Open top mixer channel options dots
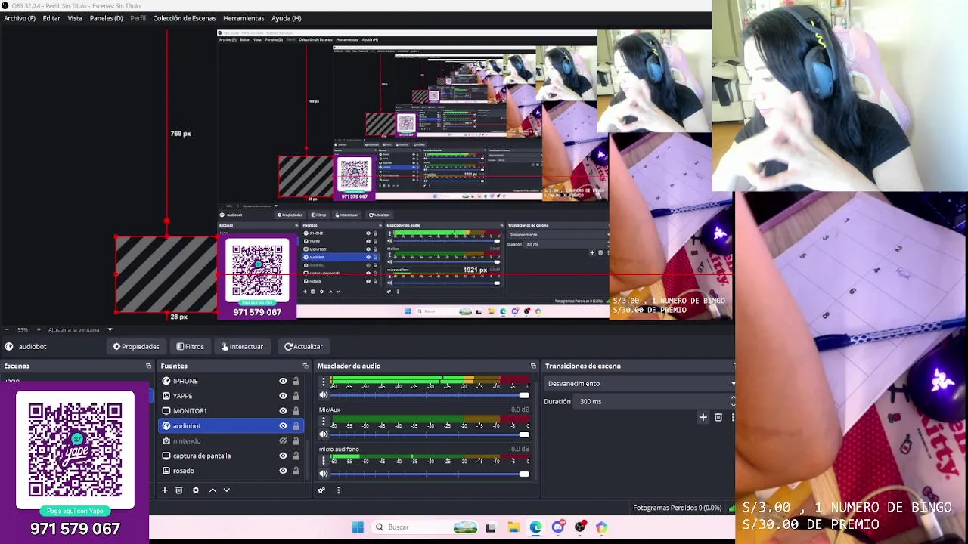Image resolution: width=968 pixels, height=544 pixels. coord(324,382)
